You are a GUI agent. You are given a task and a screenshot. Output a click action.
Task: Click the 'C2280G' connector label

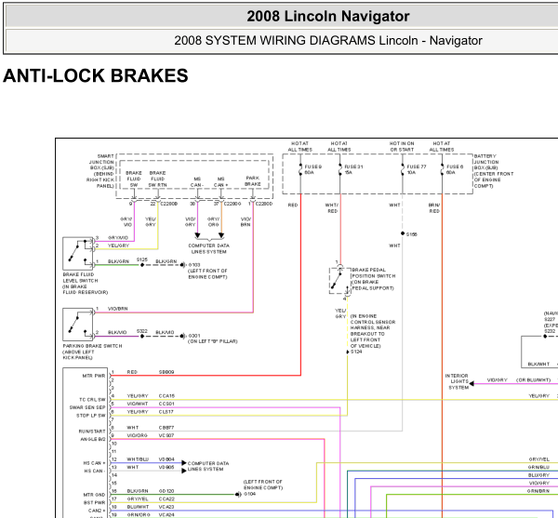click(232, 204)
